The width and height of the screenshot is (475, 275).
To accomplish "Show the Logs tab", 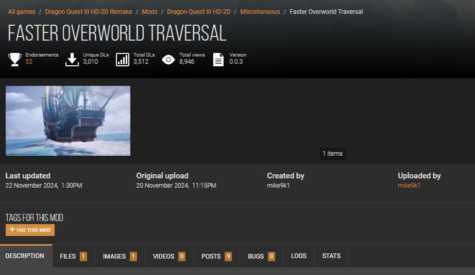I will click(x=299, y=256).
